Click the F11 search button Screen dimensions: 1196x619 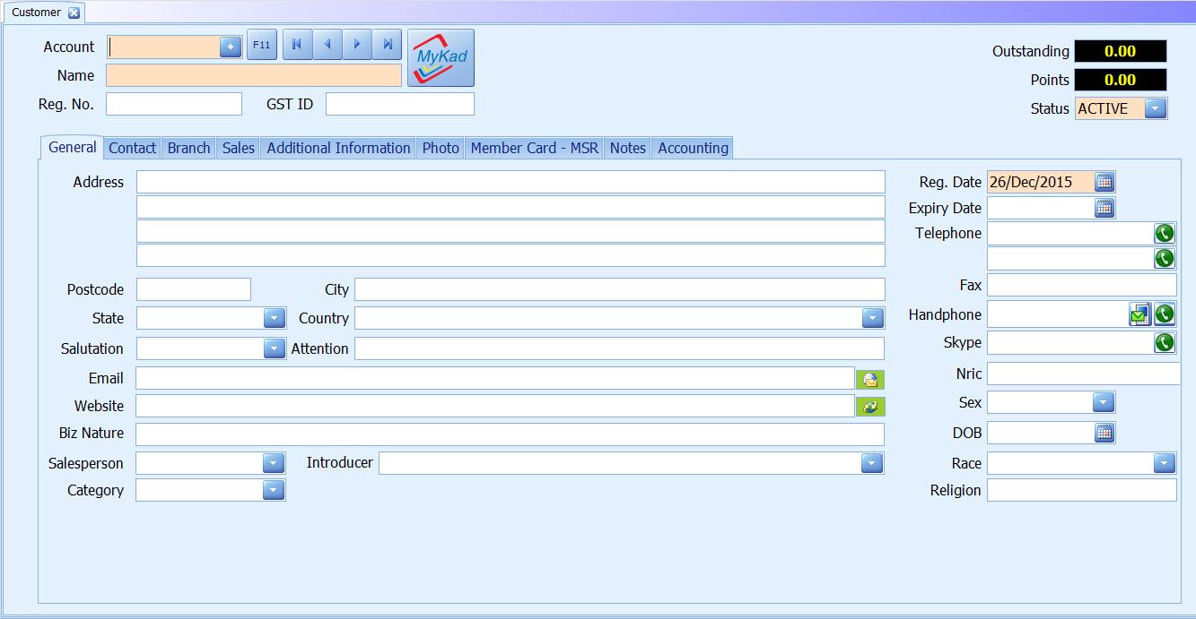pos(262,45)
